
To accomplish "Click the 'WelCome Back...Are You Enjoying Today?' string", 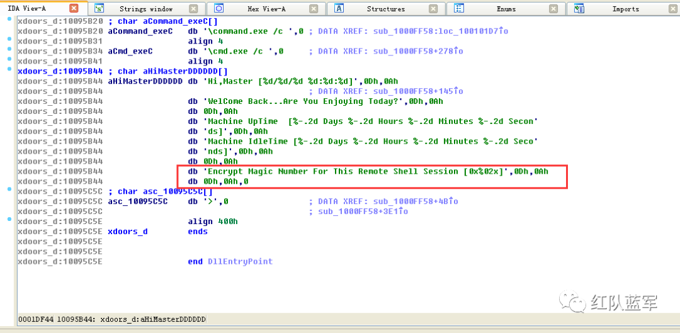I will pos(305,101).
